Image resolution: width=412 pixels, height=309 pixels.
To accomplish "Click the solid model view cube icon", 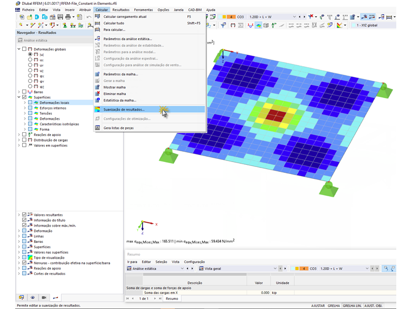I will click(x=266, y=25).
